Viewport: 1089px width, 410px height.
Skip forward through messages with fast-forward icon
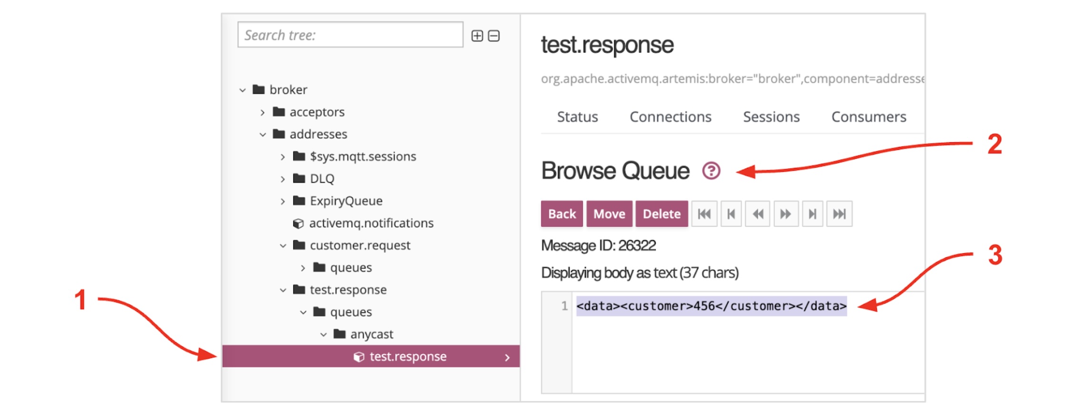pos(785,214)
